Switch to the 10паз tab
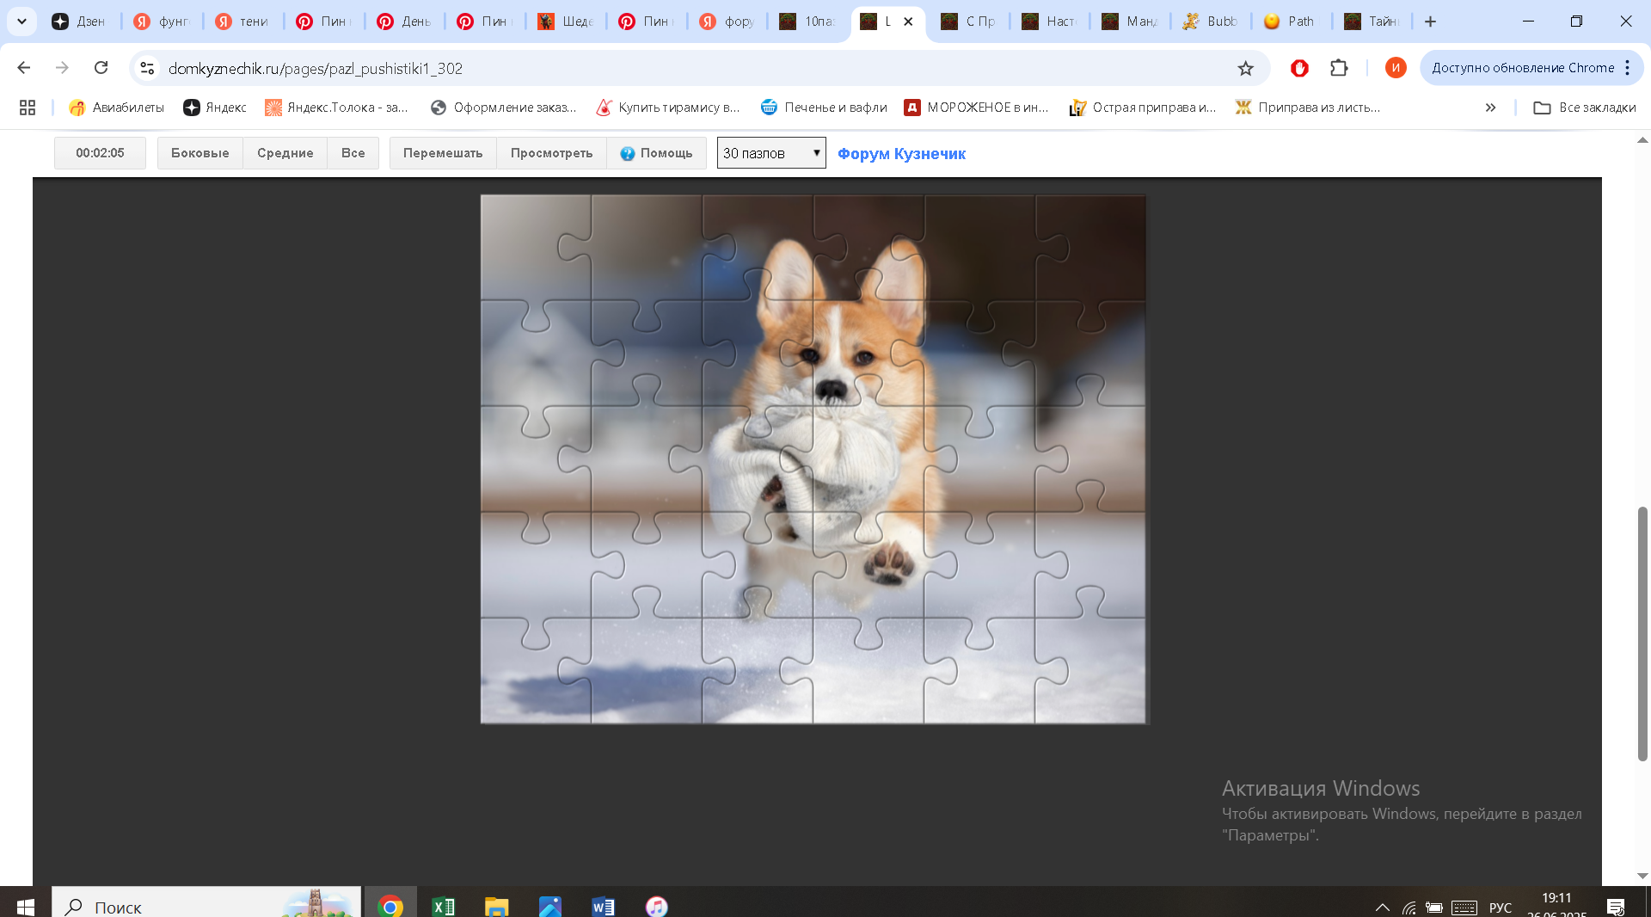This screenshot has height=917, width=1651. tap(808, 22)
